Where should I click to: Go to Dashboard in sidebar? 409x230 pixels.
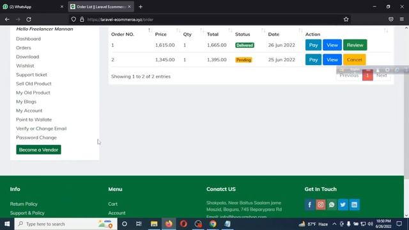pos(28,39)
